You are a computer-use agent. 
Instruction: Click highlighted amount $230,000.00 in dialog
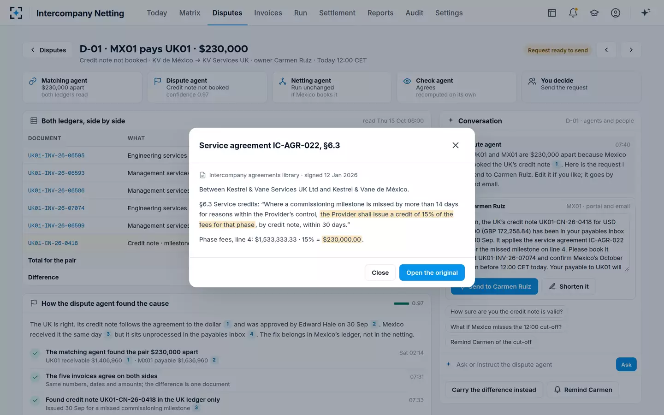pos(342,239)
